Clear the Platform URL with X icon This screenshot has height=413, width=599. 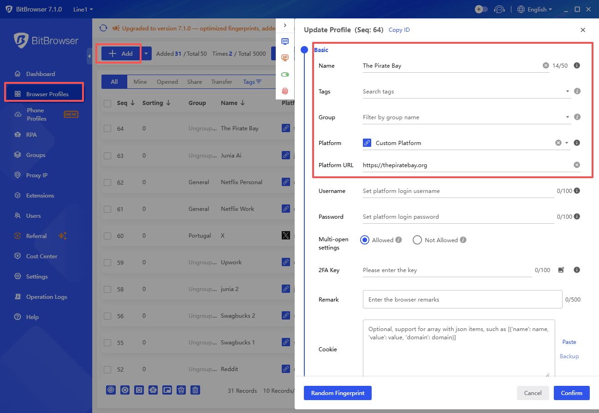point(576,165)
